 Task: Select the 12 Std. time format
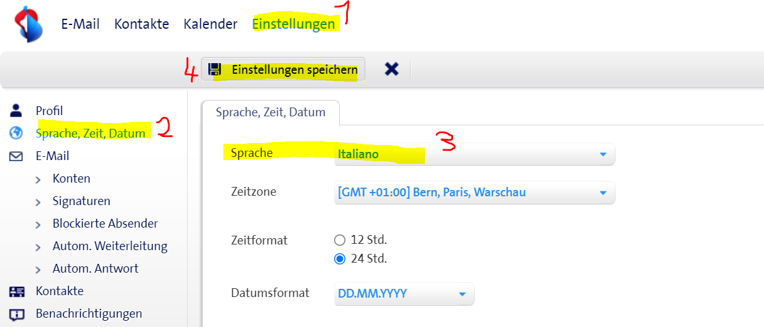pyautogui.click(x=340, y=240)
